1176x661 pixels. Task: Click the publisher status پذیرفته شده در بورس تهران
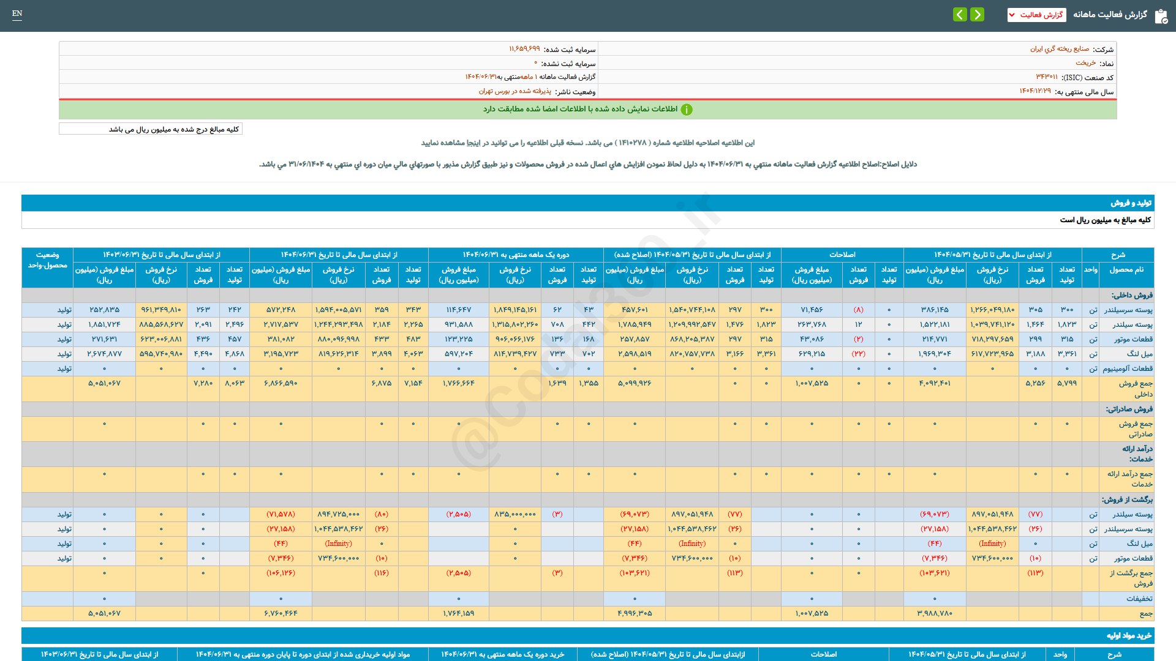pos(514,91)
